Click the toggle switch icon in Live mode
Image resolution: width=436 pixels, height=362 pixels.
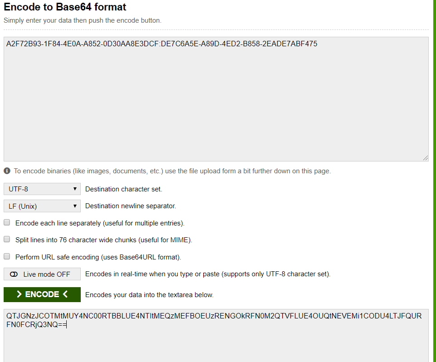pos(14,274)
